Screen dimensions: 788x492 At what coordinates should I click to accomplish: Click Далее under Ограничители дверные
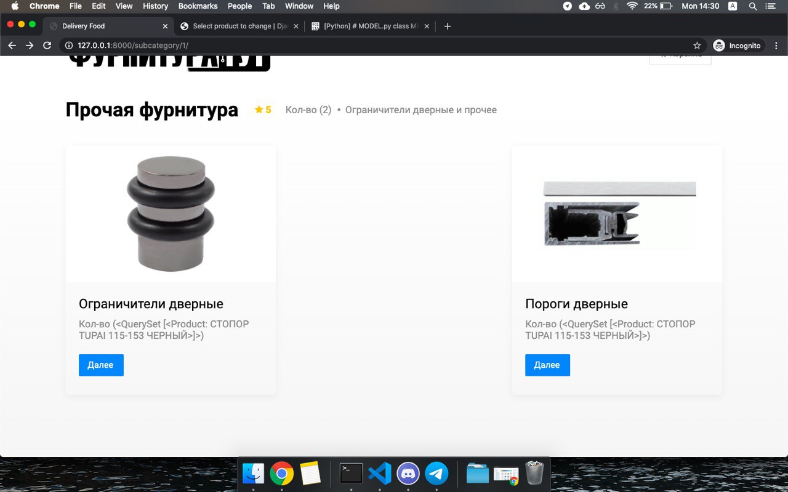101,365
